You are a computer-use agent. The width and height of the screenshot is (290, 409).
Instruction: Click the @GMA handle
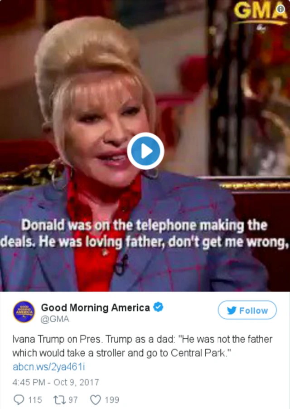click(55, 319)
